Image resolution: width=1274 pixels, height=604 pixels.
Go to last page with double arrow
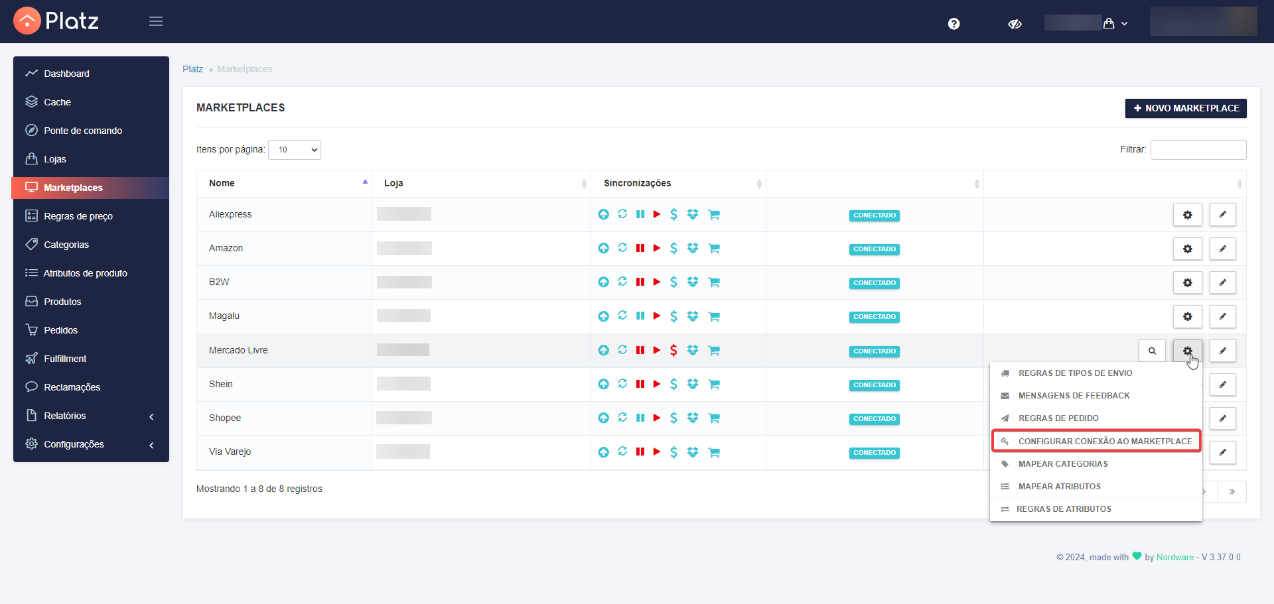[1232, 492]
